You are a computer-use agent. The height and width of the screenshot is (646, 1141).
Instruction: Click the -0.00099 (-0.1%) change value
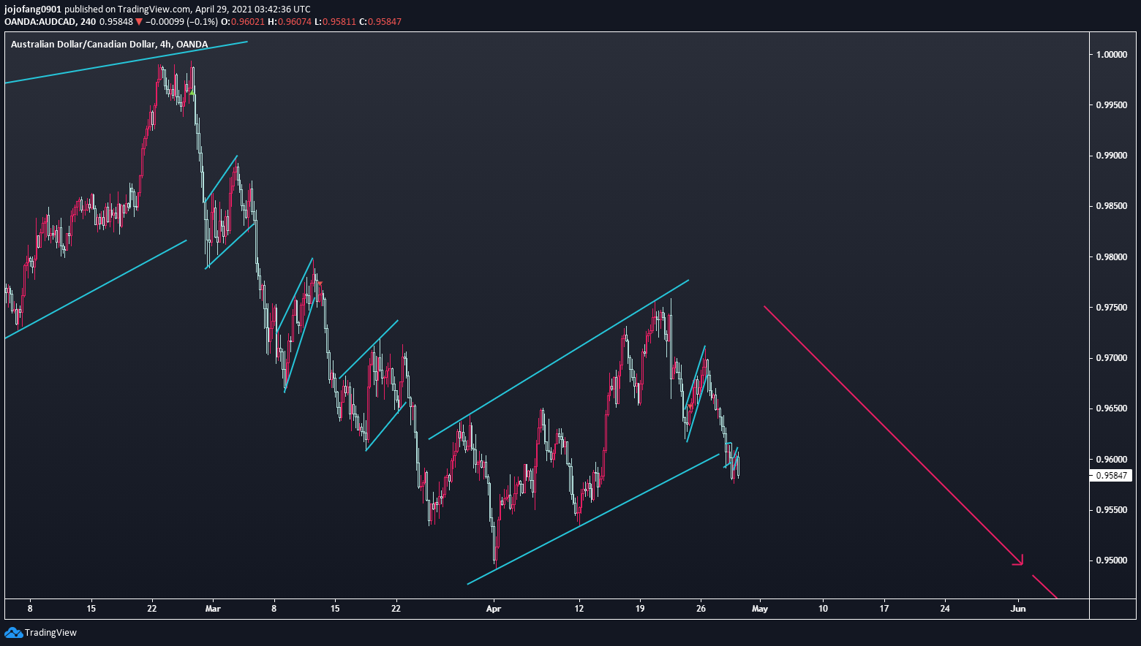[x=183, y=22]
